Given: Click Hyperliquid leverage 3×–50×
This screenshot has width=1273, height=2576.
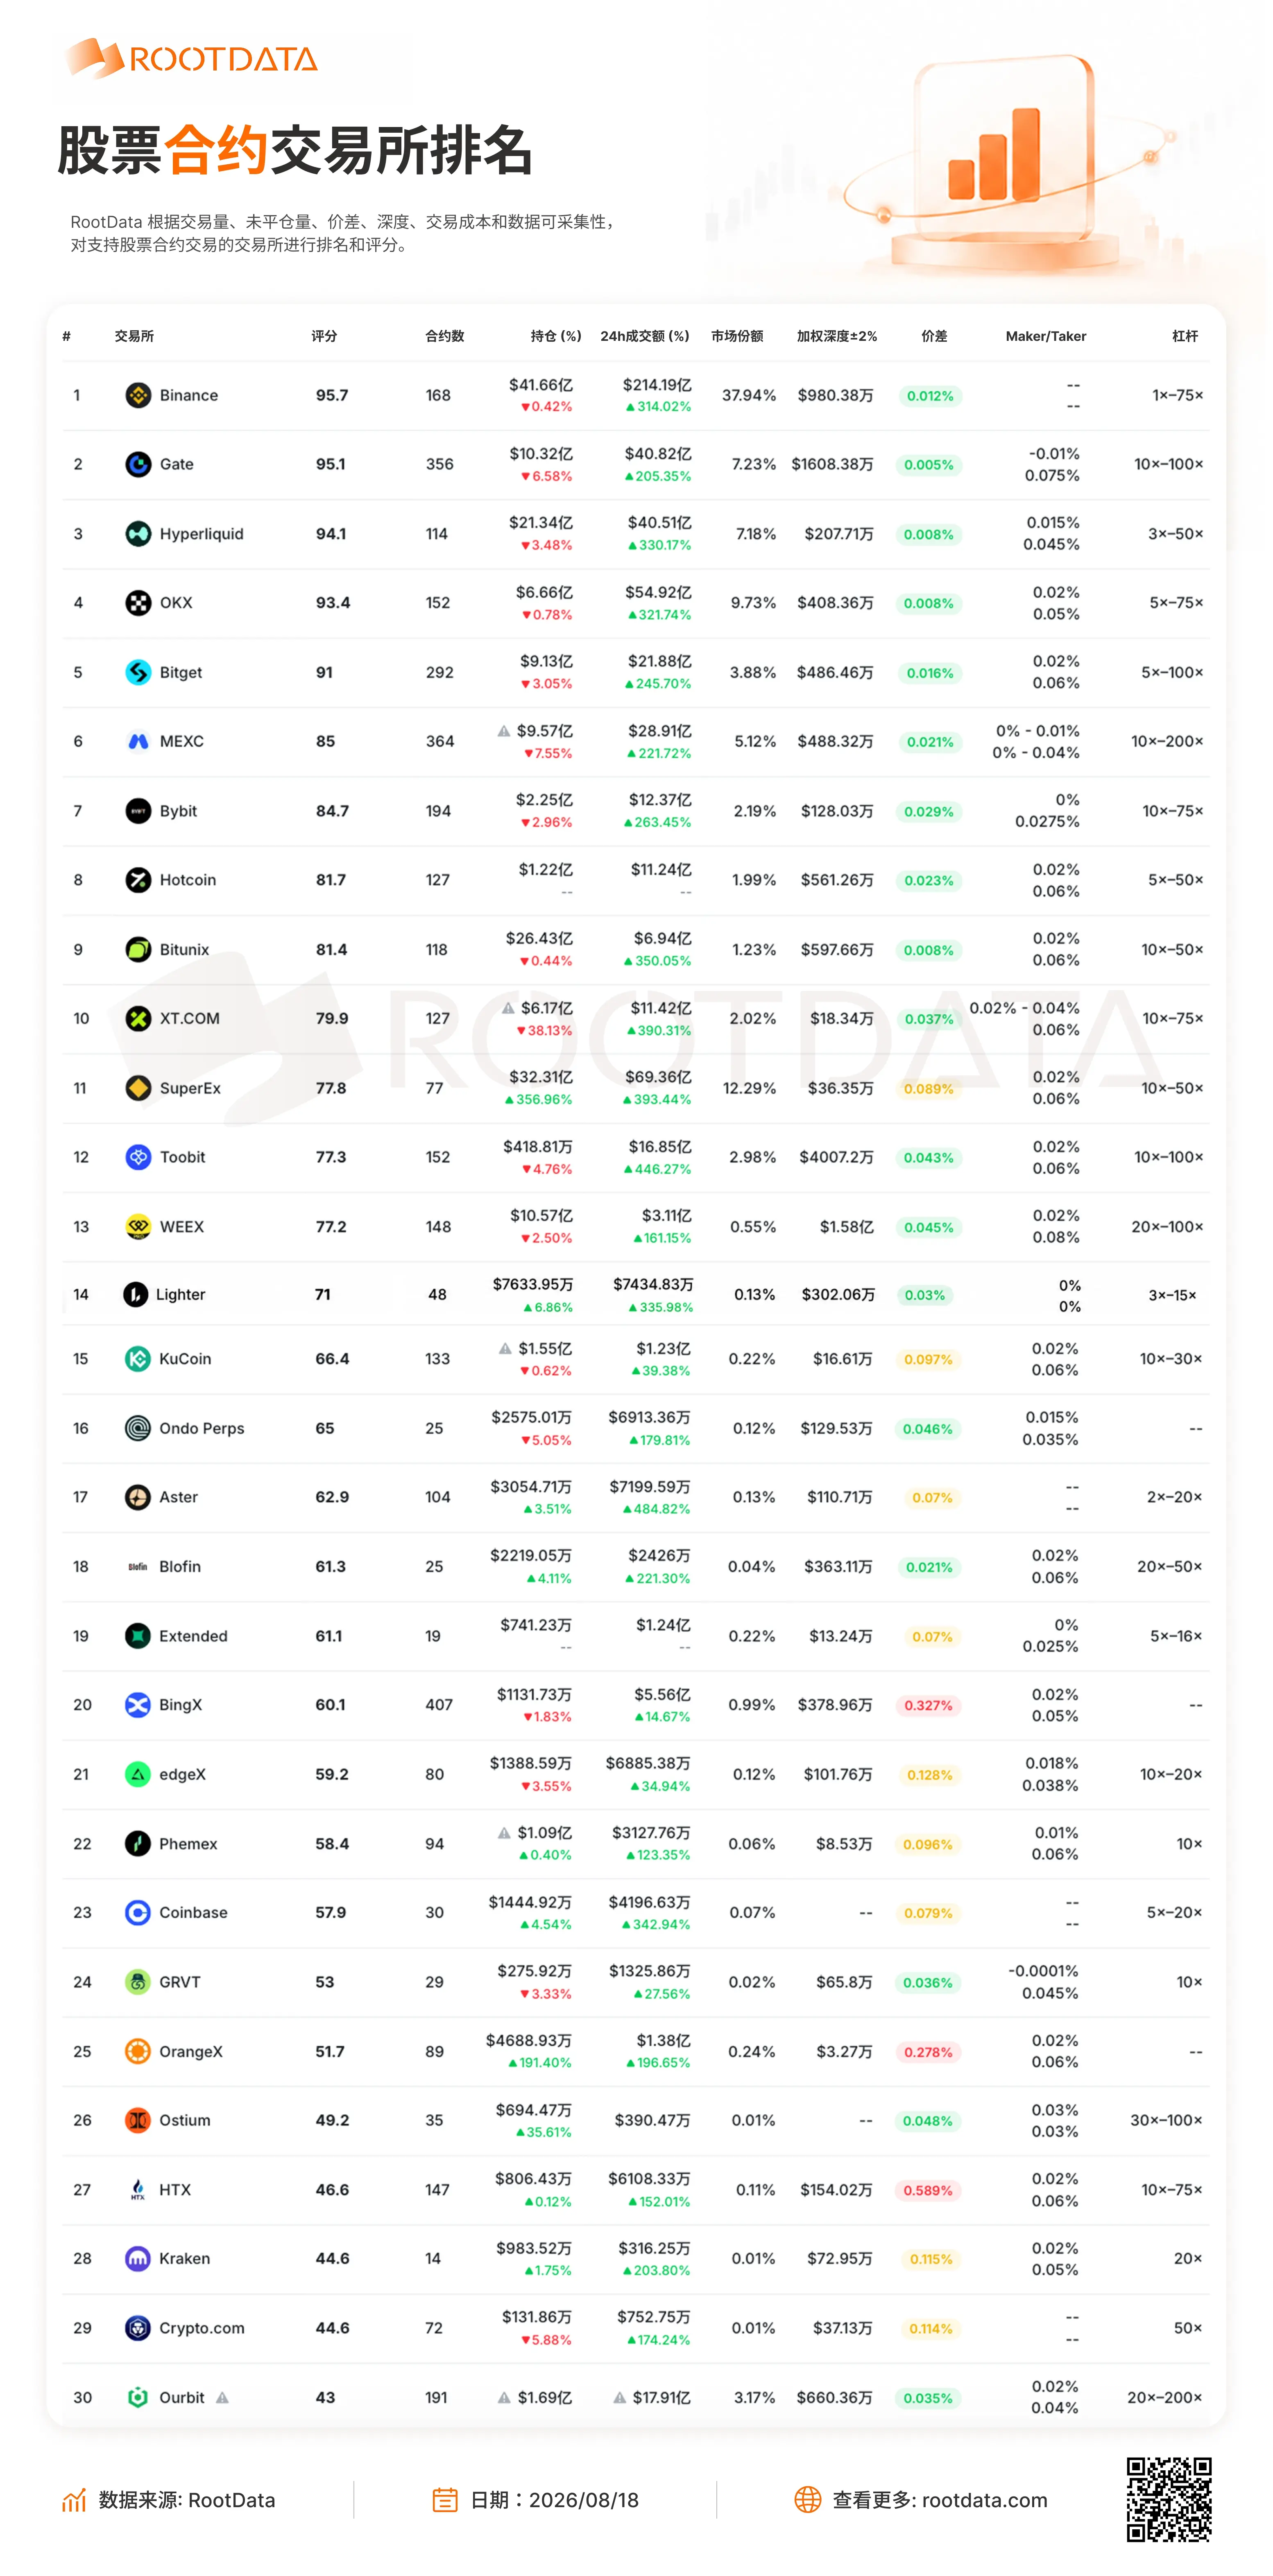Looking at the screenshot, I should click(x=1175, y=534).
